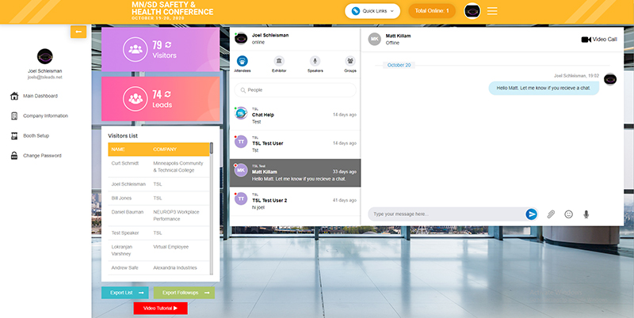Go to Main Dashboard in sidebar
This screenshot has height=318, width=634.
[40, 97]
